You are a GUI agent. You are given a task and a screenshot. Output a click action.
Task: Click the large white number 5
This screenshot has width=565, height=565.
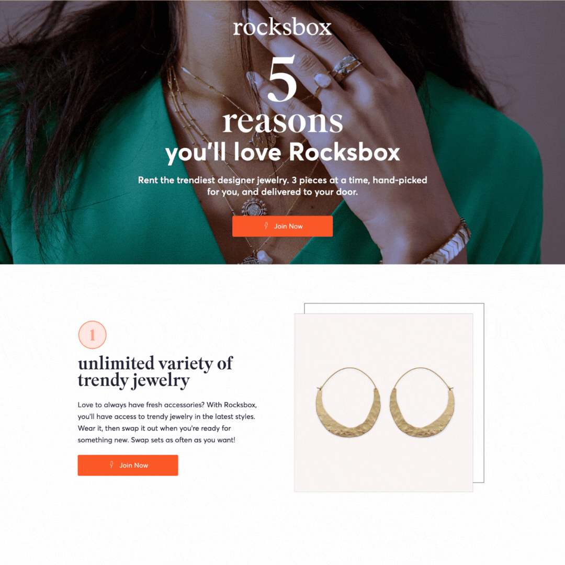point(282,78)
